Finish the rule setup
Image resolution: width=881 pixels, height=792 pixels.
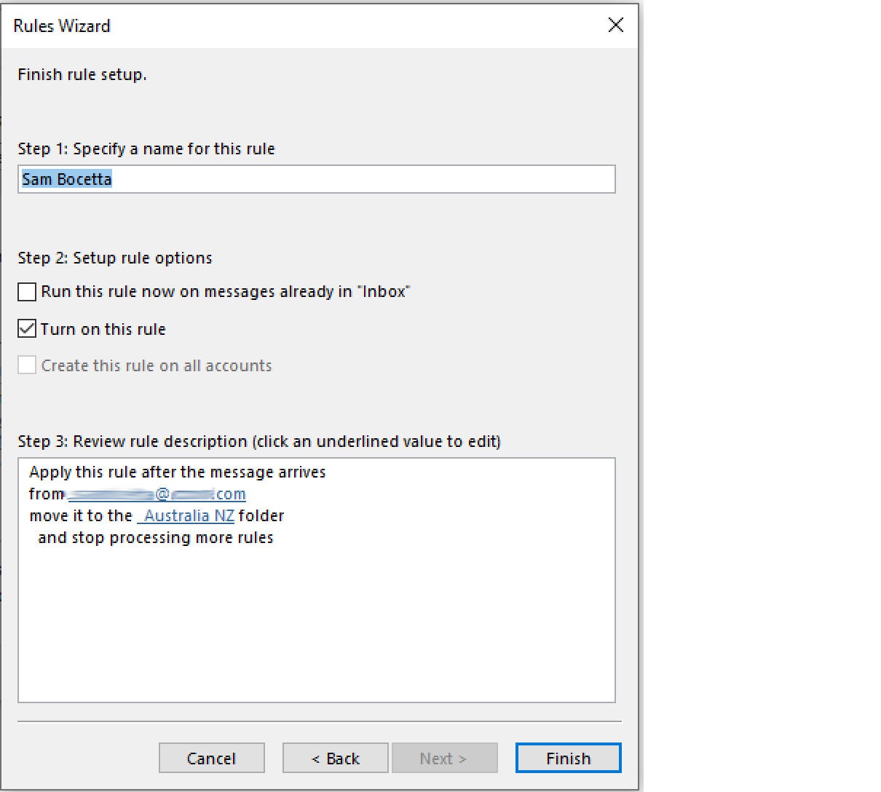click(568, 759)
